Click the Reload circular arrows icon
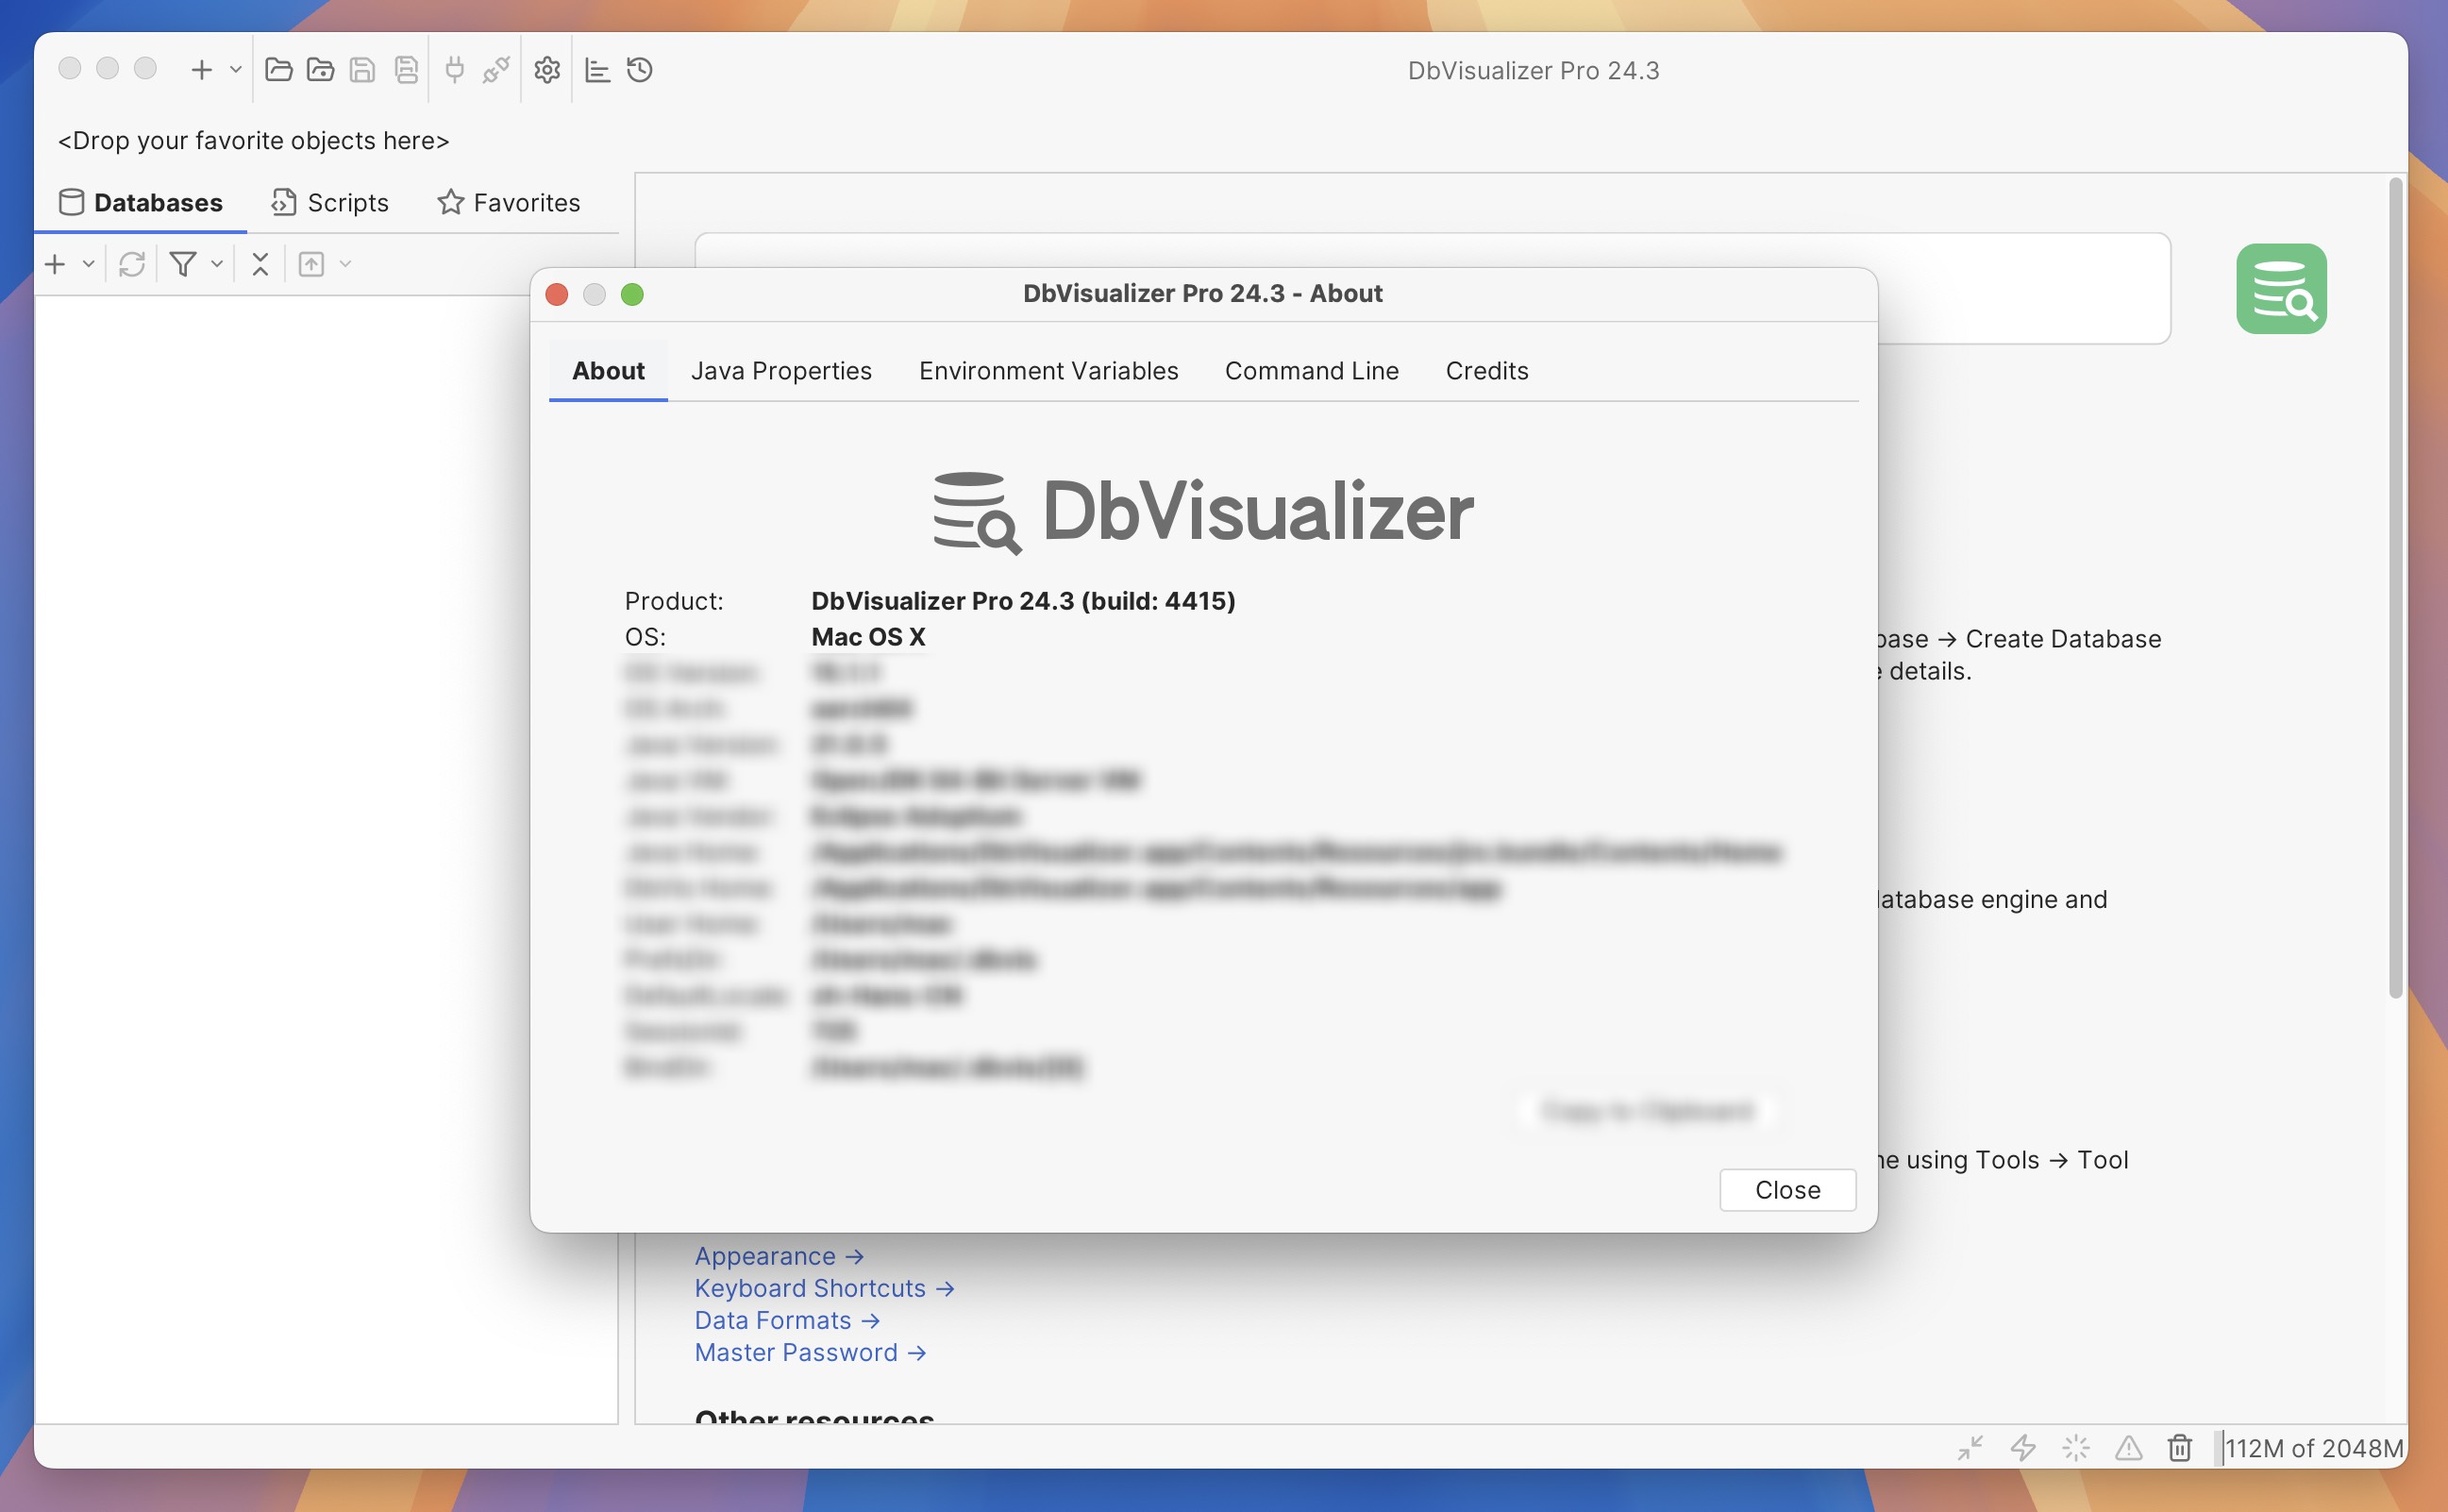 click(132, 264)
